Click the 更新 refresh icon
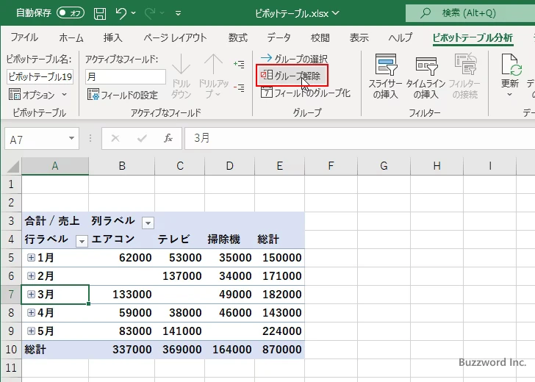 [x=511, y=64]
